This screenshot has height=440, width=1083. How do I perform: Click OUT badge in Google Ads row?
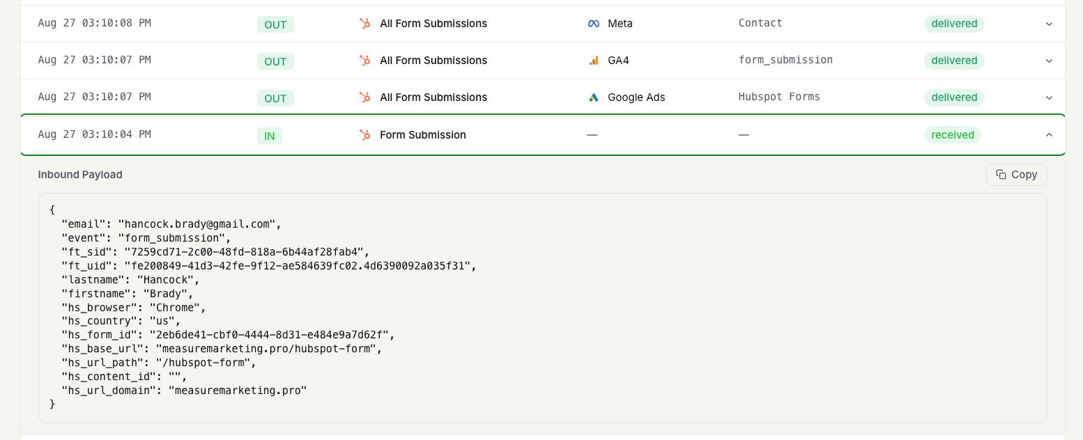coord(275,98)
